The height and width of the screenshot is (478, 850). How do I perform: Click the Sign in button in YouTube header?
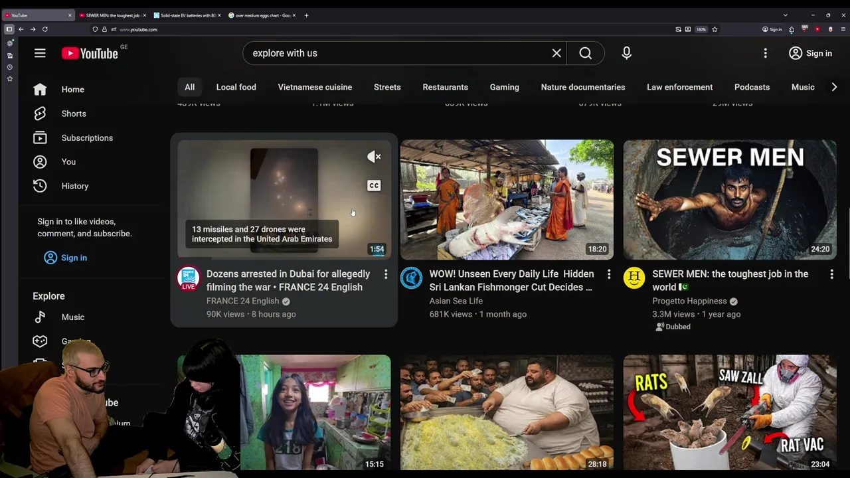click(x=810, y=53)
